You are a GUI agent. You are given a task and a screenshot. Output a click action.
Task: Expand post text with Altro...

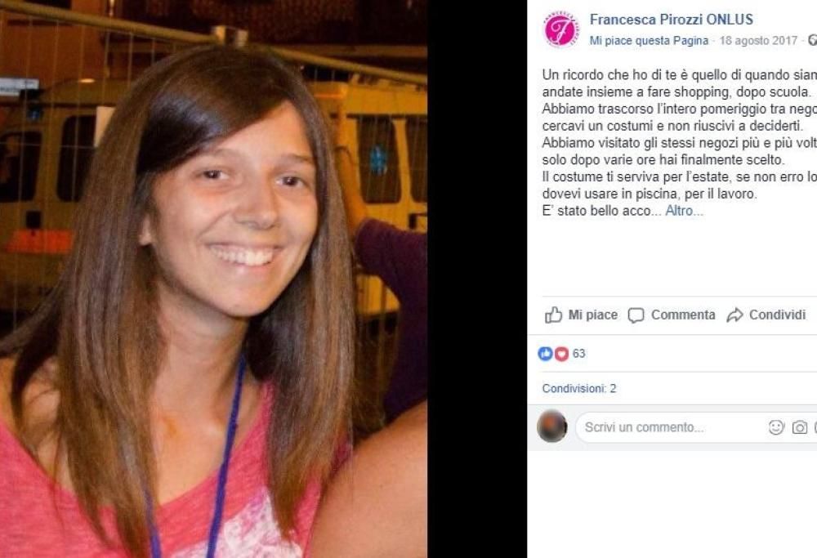coord(684,211)
